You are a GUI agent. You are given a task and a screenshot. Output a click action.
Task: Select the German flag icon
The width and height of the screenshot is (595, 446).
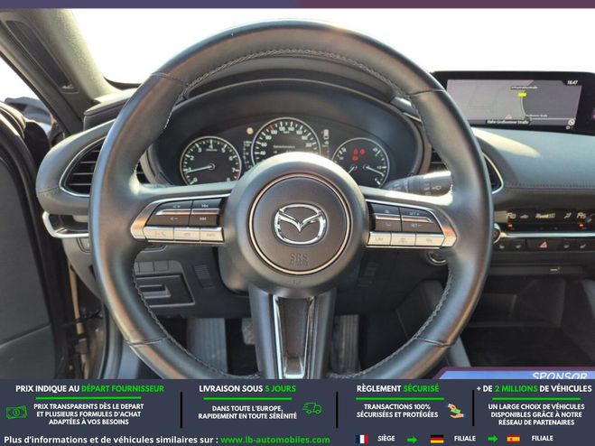(437, 439)
